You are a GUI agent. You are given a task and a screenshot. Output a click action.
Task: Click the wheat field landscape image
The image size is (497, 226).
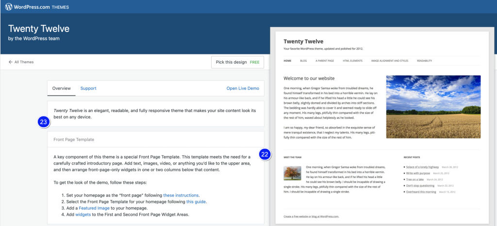click(433, 107)
